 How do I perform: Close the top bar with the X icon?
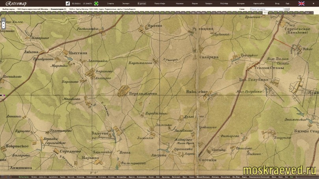[x=313, y=4]
